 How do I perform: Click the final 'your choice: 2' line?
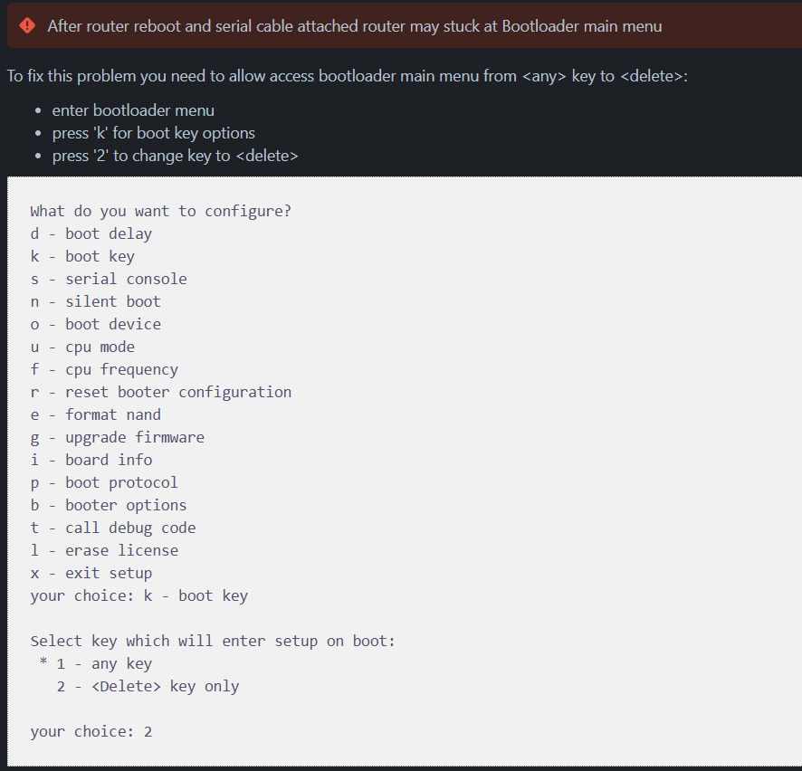(x=91, y=731)
